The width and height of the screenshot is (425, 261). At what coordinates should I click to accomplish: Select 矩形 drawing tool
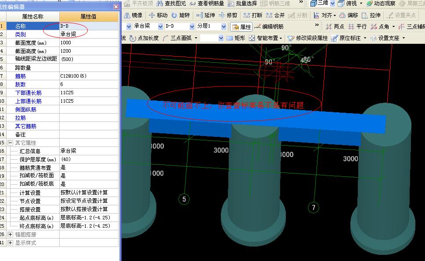tap(236, 38)
